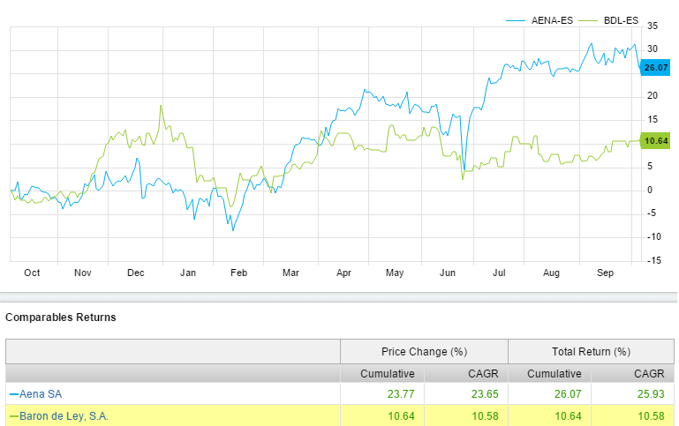The height and width of the screenshot is (426, 679).
Task: Click the Comparables Returns heading
Action: tap(61, 317)
